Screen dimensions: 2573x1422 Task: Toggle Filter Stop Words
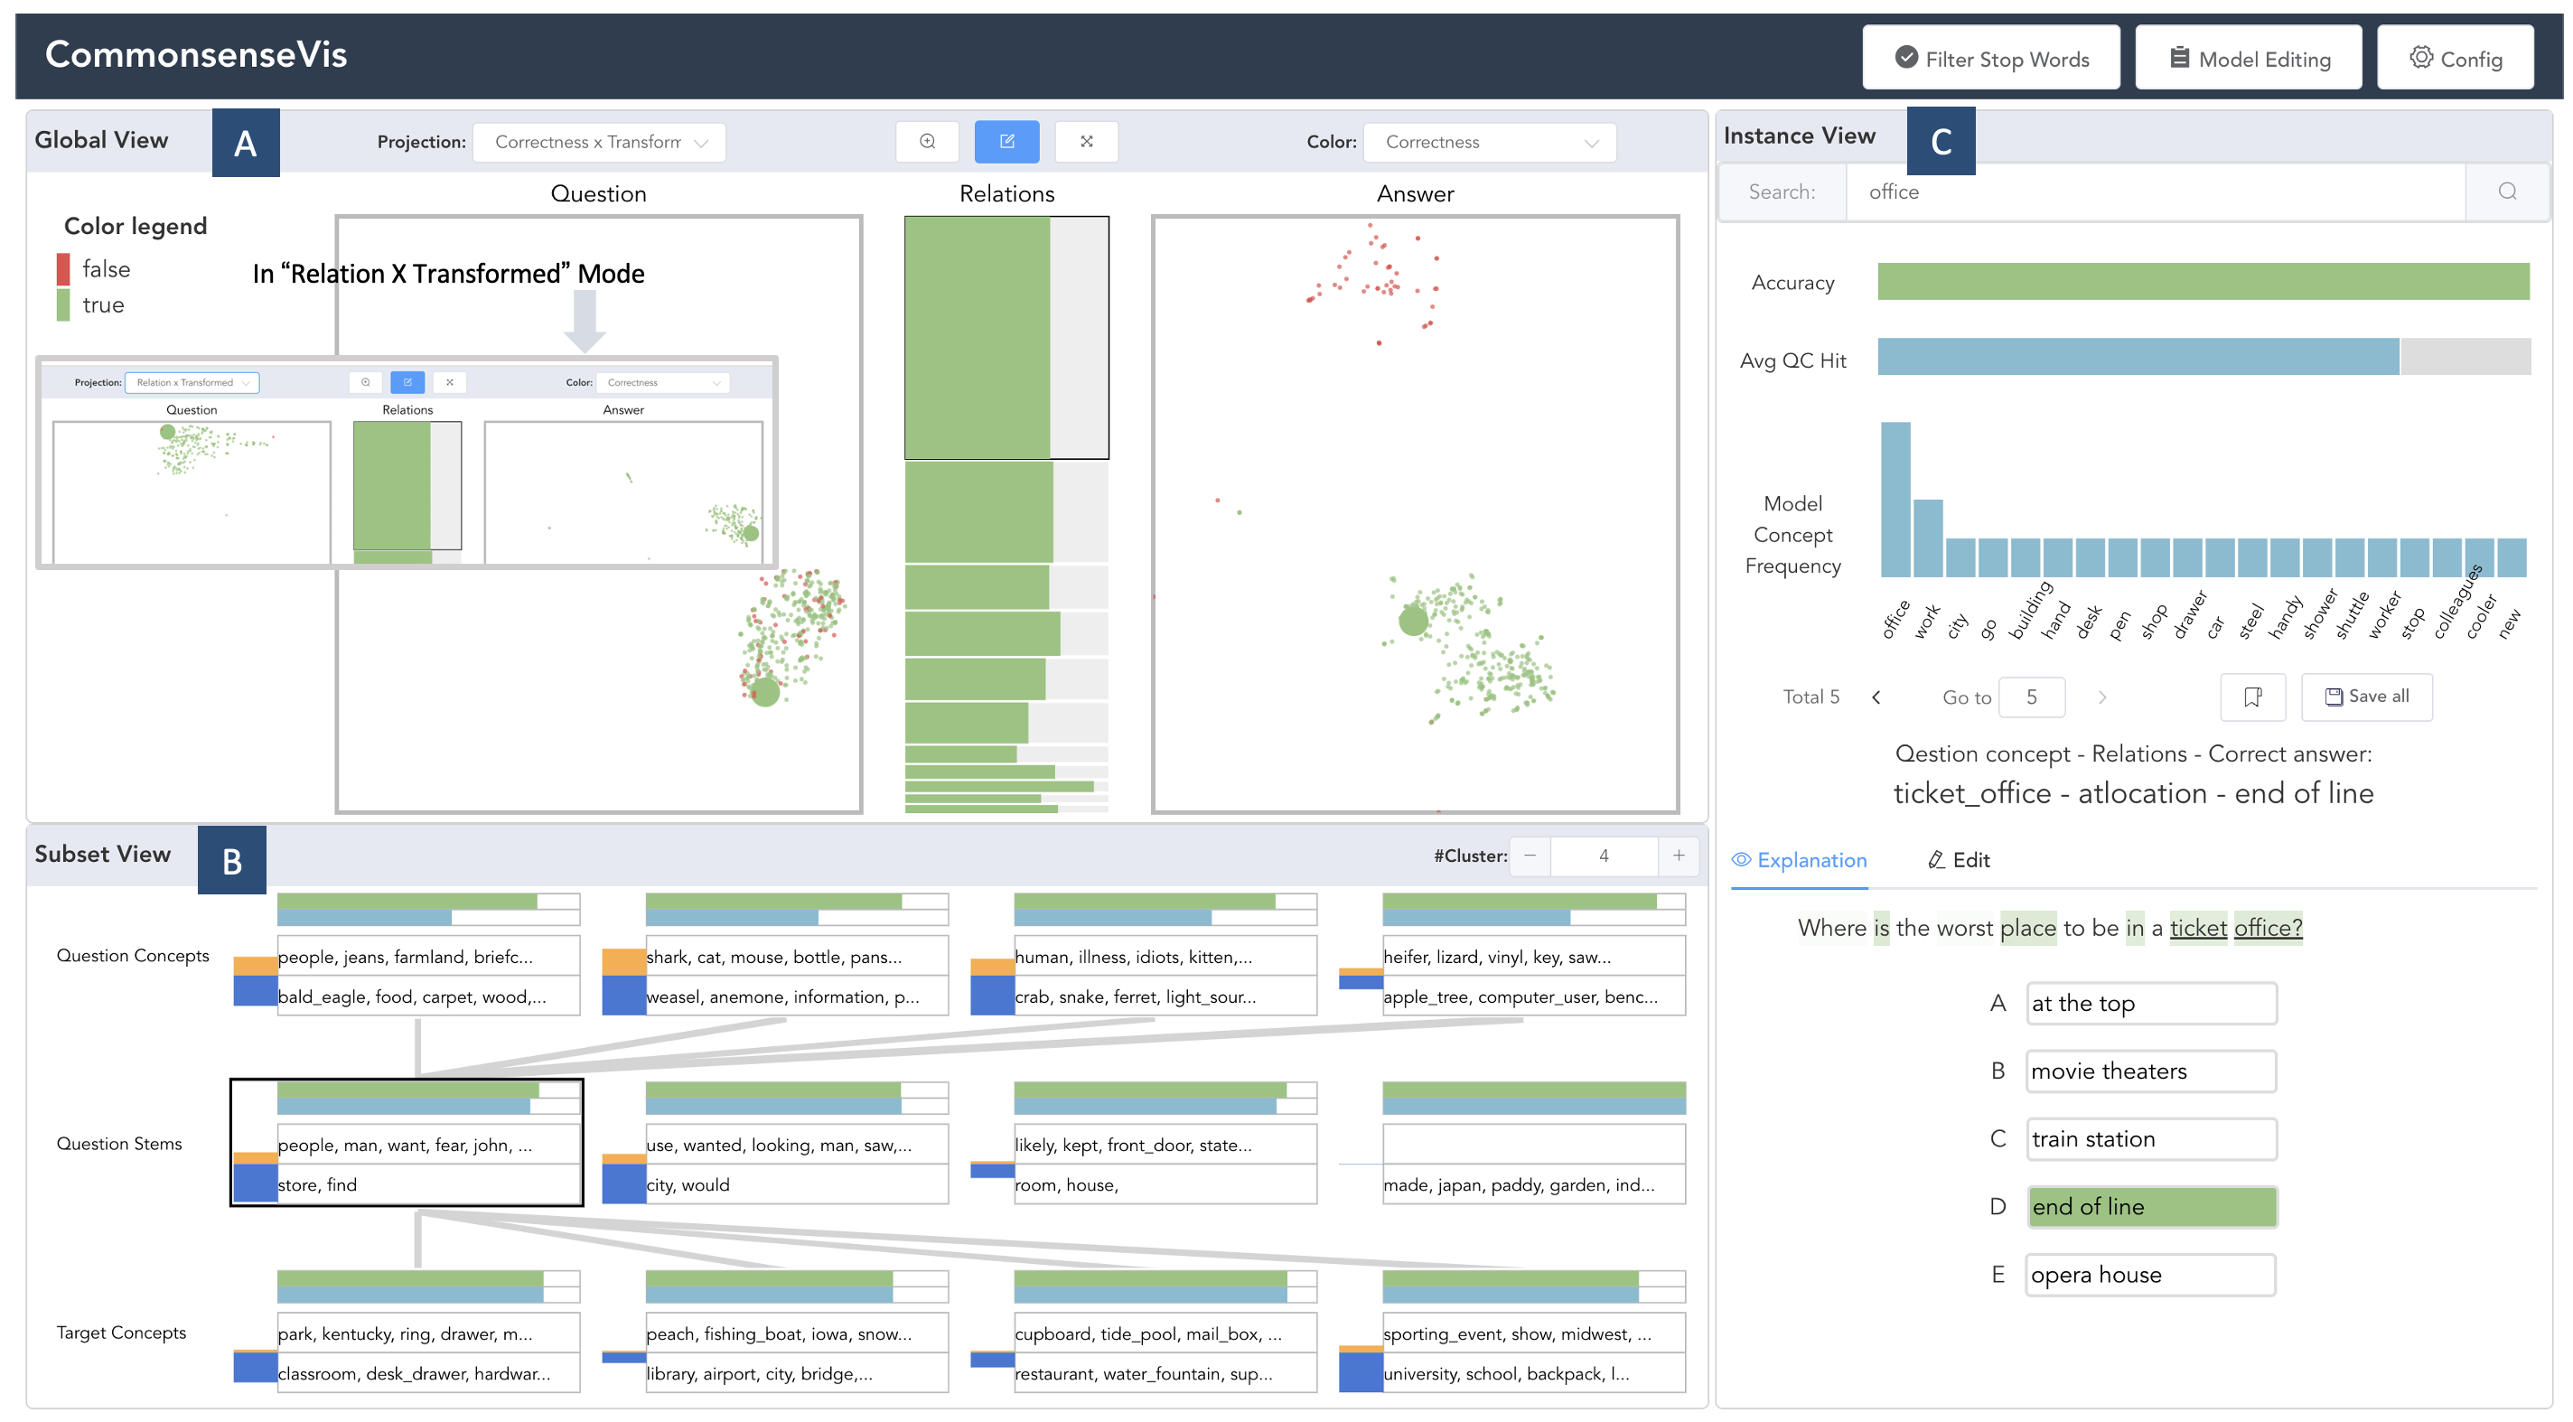[x=1990, y=58]
